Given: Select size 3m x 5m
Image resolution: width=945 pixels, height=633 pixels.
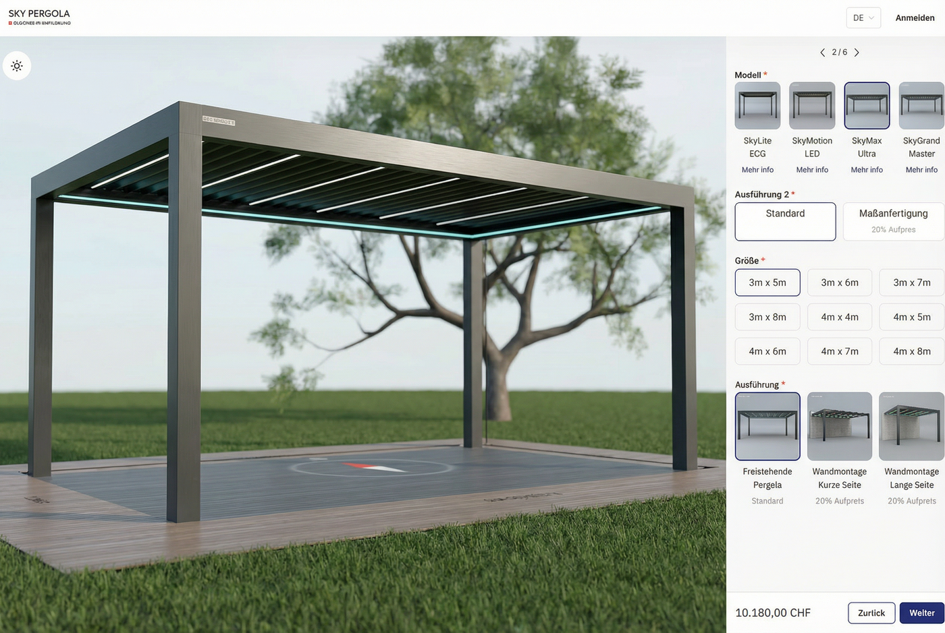Looking at the screenshot, I should click(767, 282).
